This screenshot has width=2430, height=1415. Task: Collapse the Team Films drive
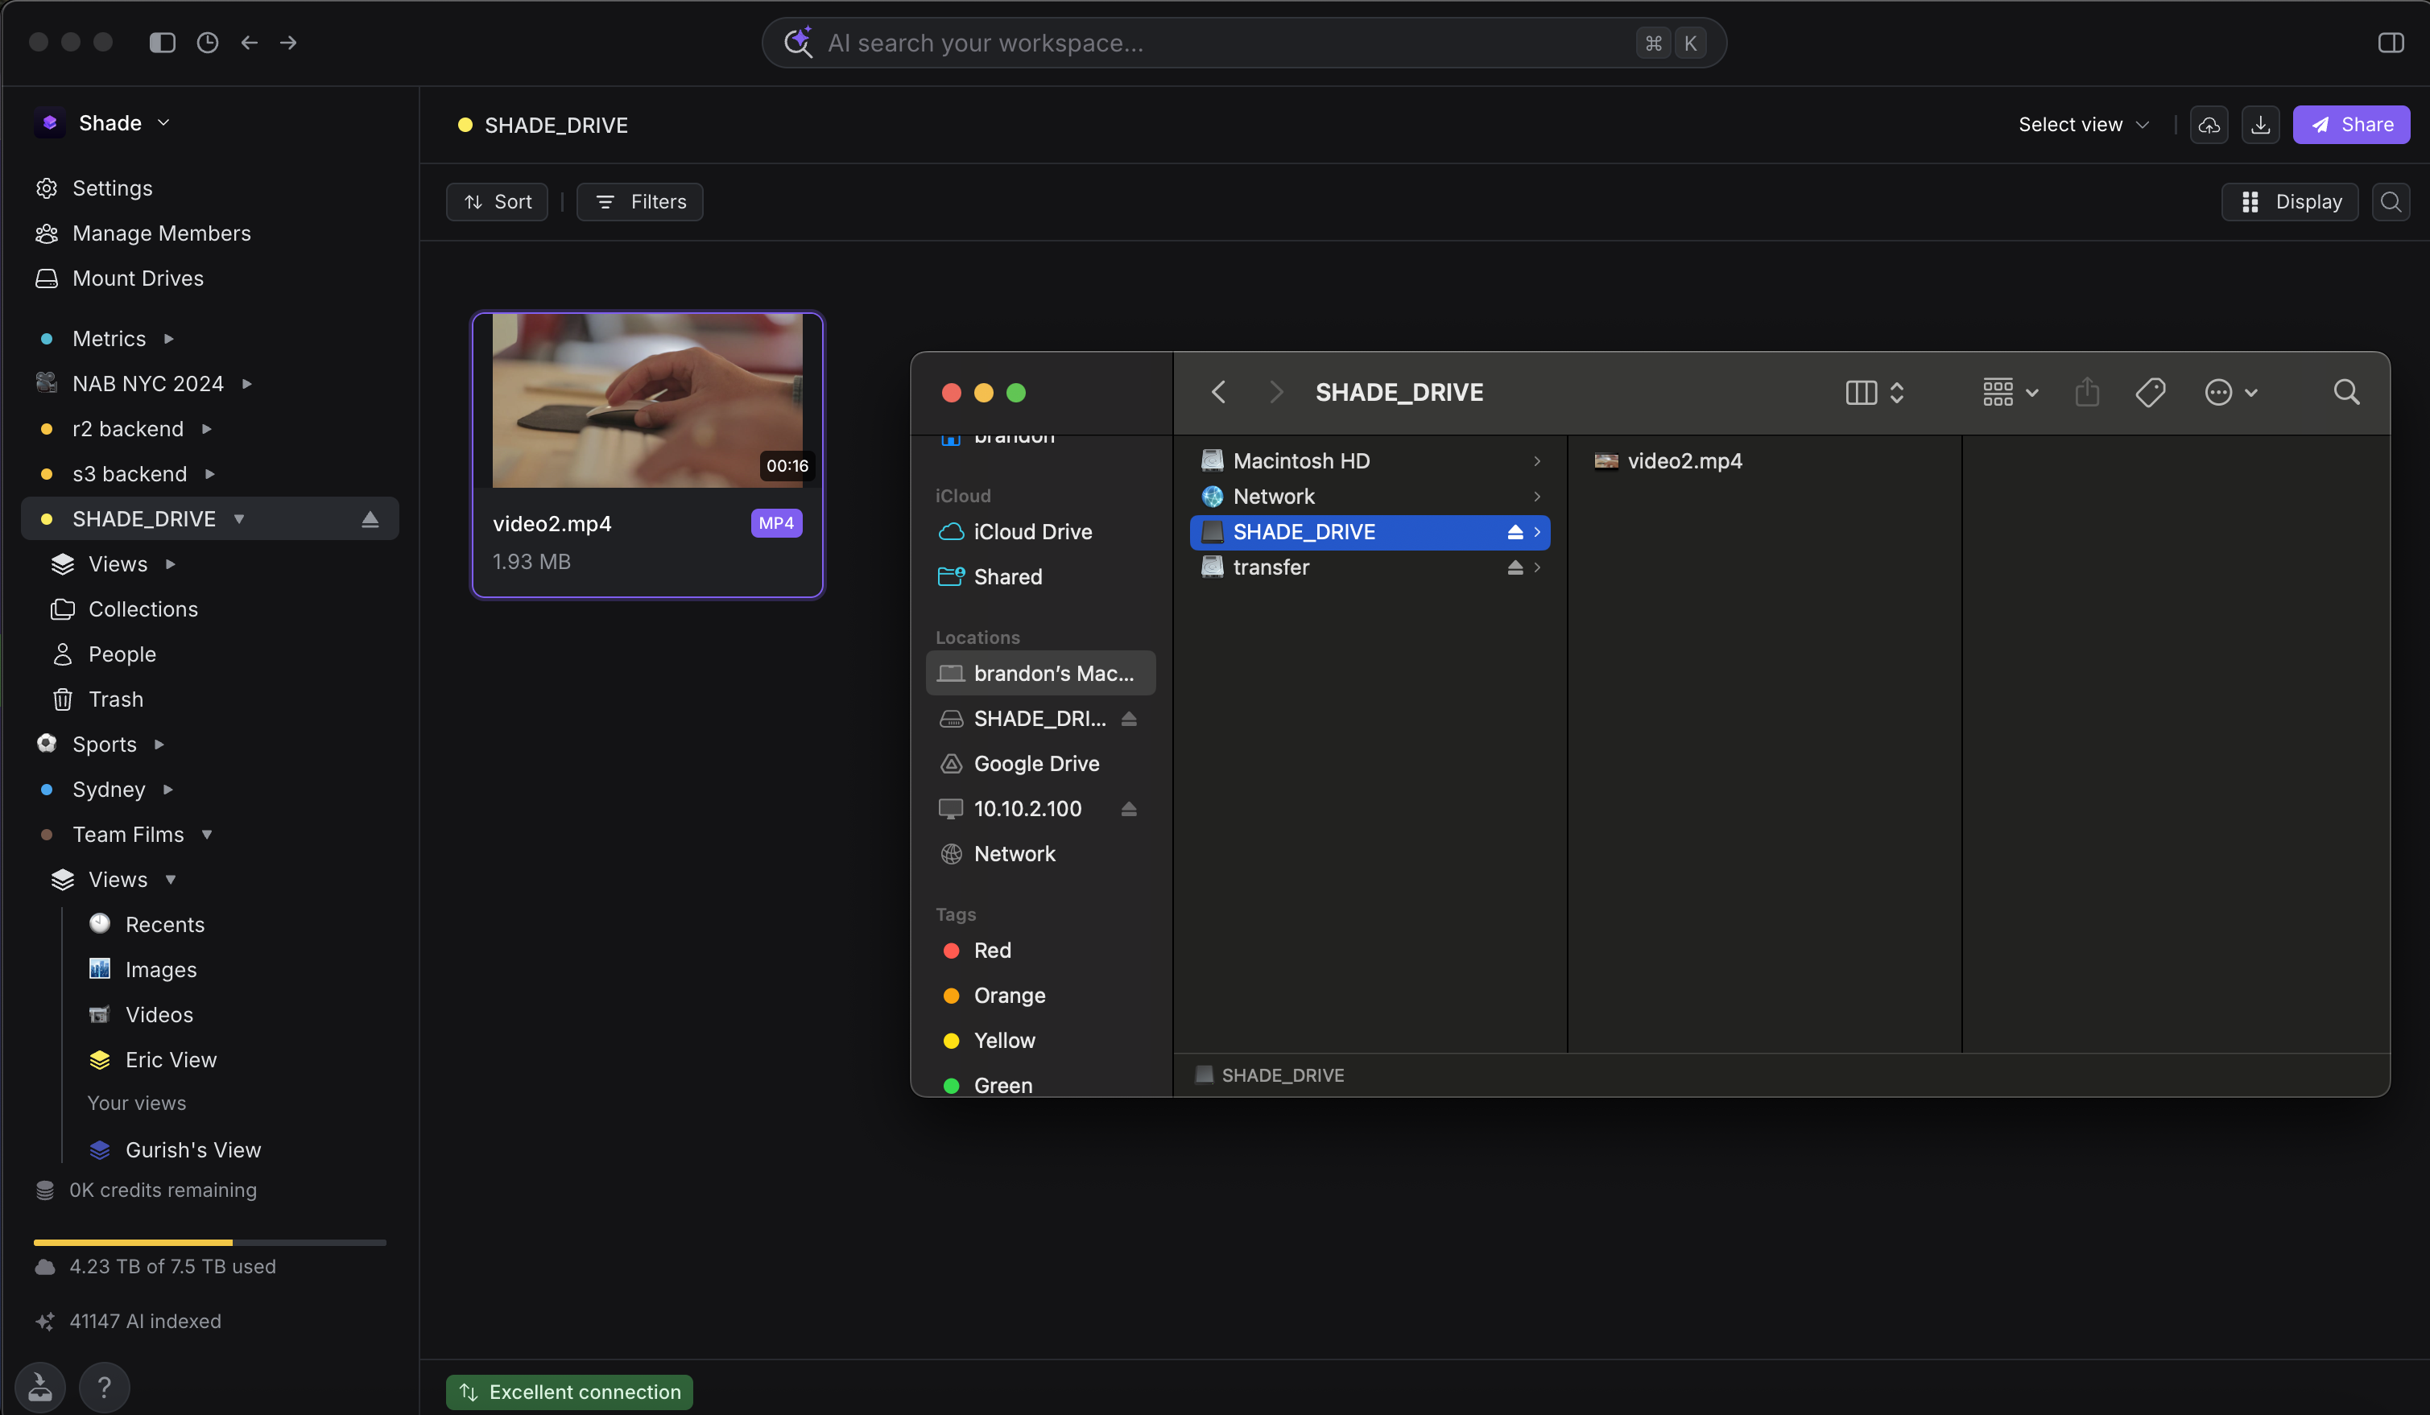pos(206,835)
